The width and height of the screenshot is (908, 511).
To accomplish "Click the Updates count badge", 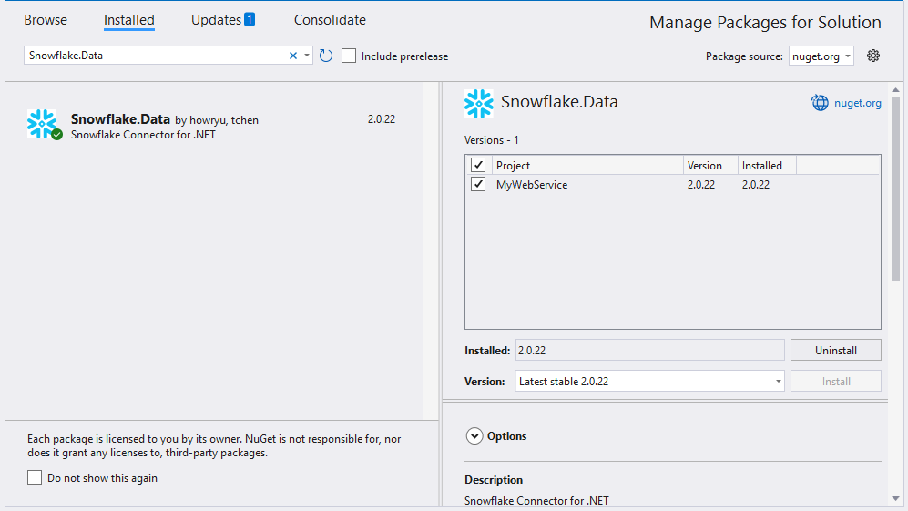I will click(250, 19).
